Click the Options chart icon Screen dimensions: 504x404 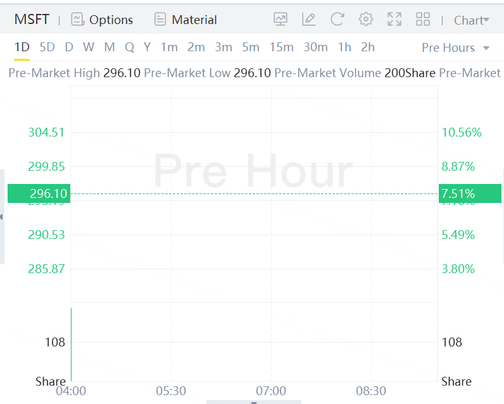(78, 20)
